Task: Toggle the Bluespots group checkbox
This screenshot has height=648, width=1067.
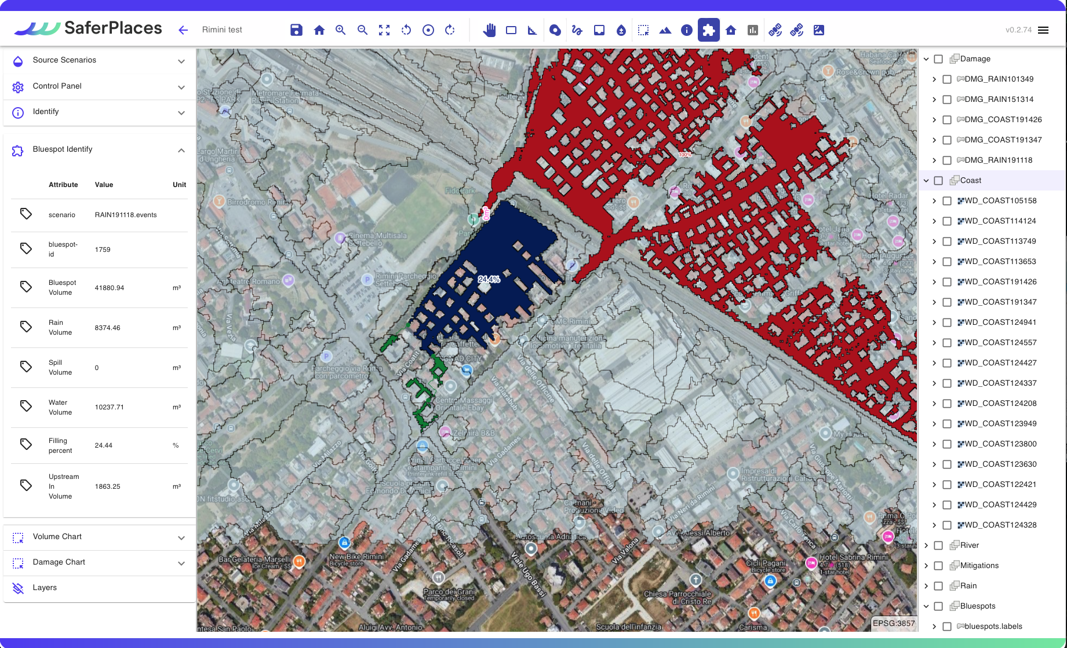Action: 938,606
